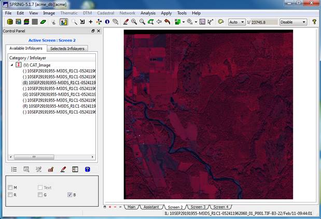Image resolution: width=321 pixels, height=219 pixels.
Task: Switch to Selecteds Infolayers tab
Action: [x=67, y=49]
